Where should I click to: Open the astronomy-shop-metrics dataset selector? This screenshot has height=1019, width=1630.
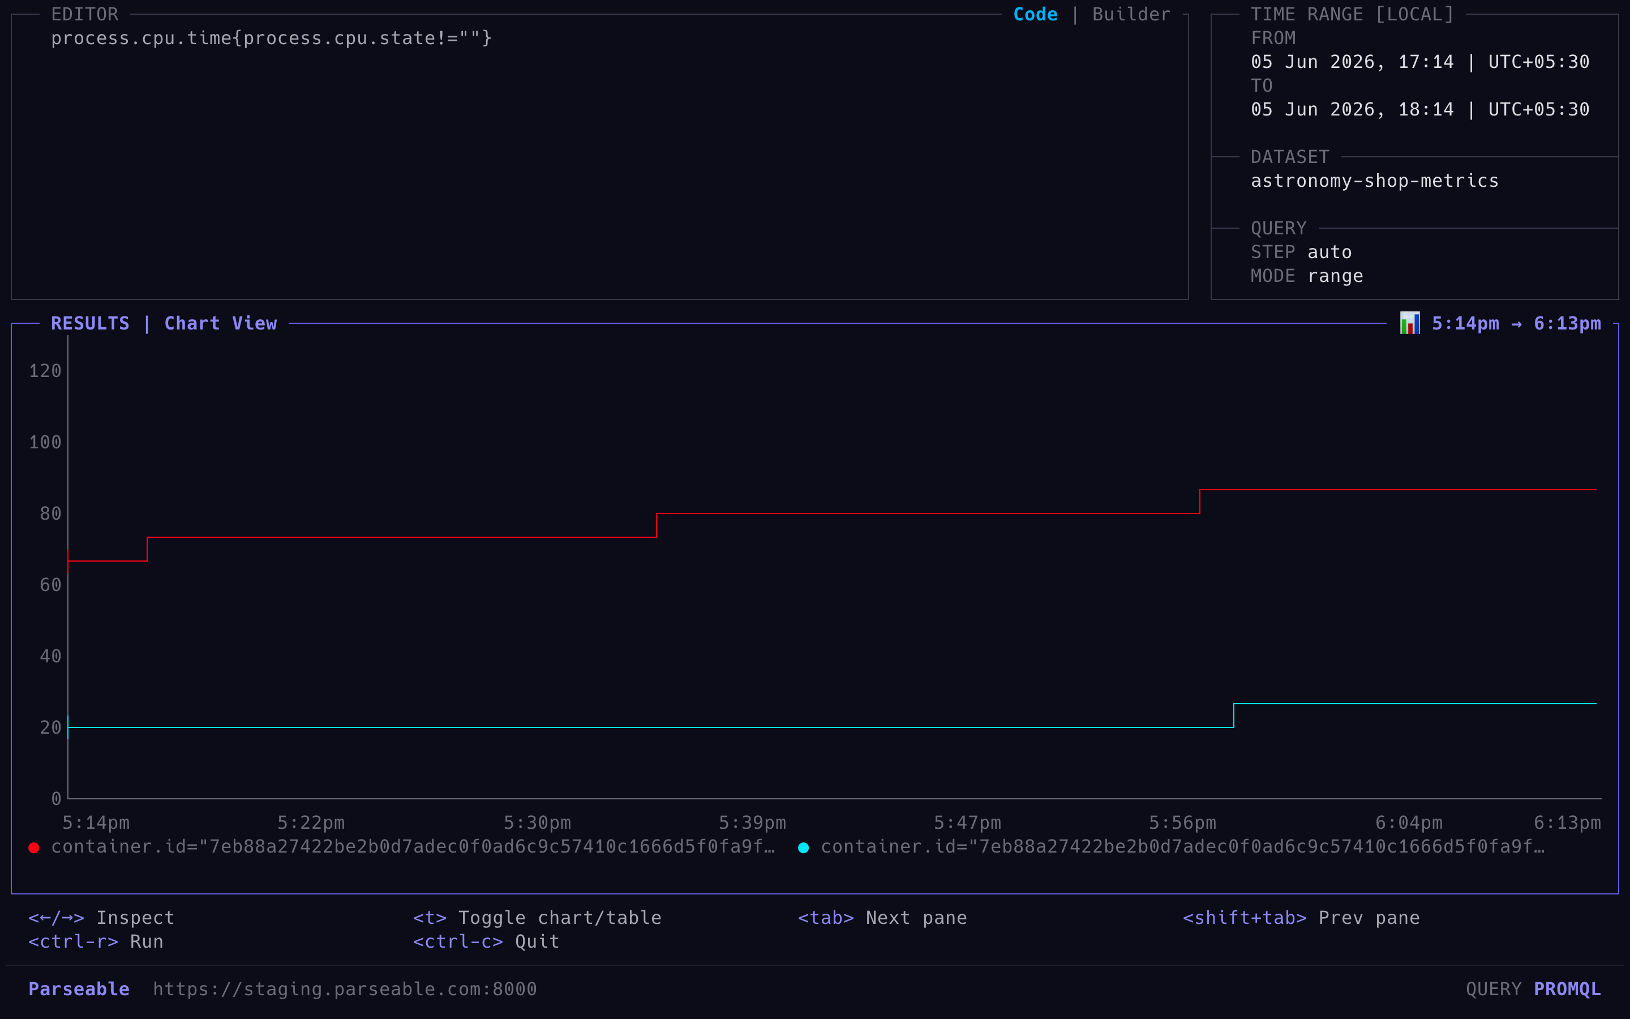click(1375, 181)
